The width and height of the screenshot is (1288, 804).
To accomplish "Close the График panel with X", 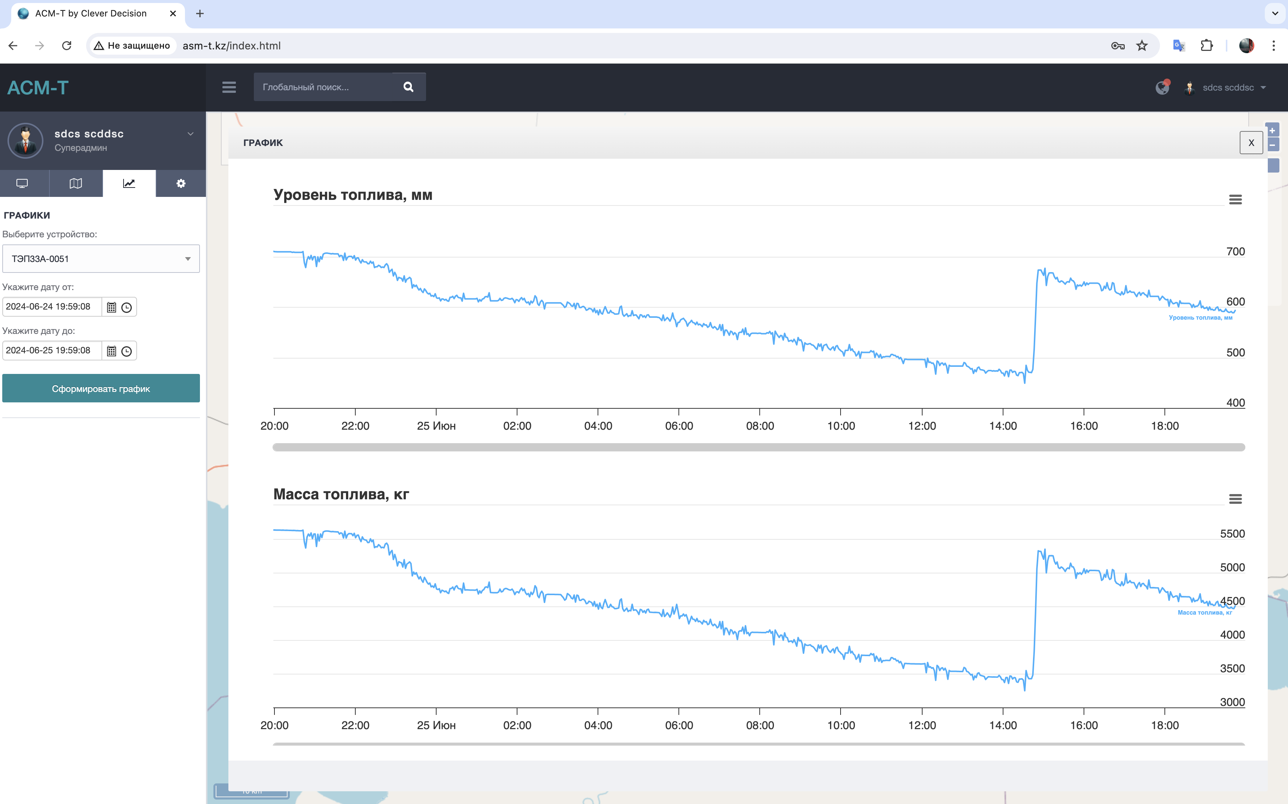I will (1251, 143).
